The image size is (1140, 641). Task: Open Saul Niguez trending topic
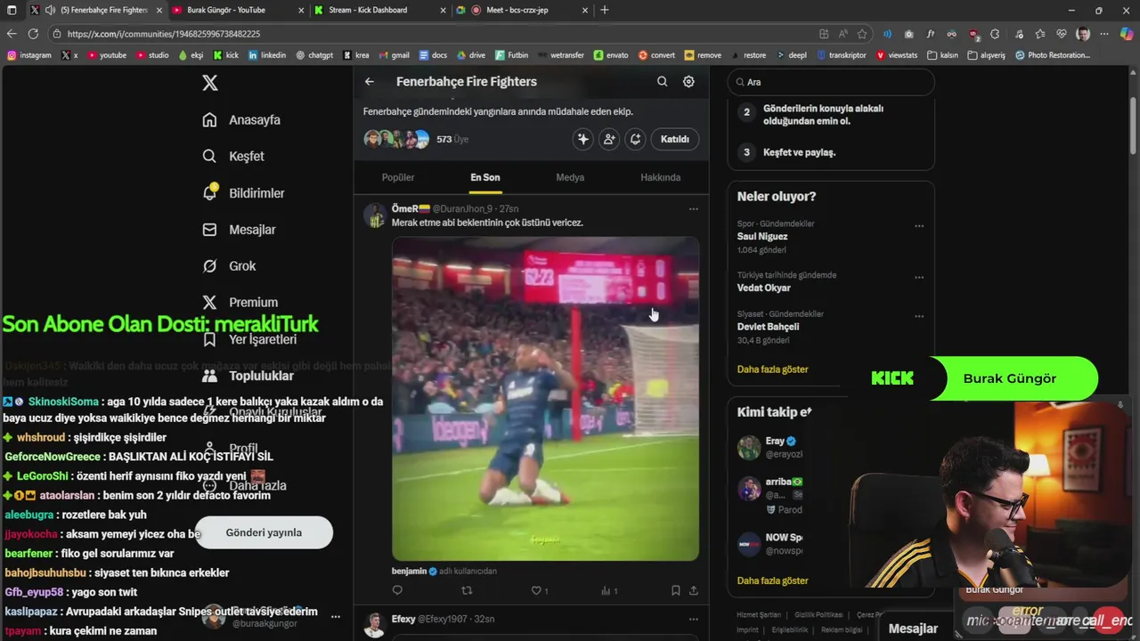click(x=762, y=237)
